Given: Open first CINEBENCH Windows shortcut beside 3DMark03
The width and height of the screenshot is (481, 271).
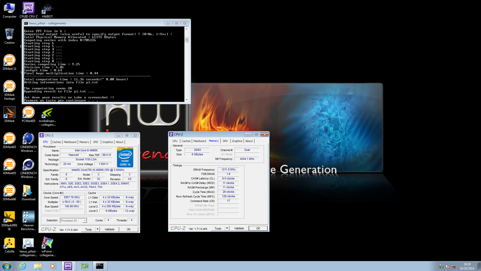Looking at the screenshot, I should pyautogui.click(x=29, y=143).
